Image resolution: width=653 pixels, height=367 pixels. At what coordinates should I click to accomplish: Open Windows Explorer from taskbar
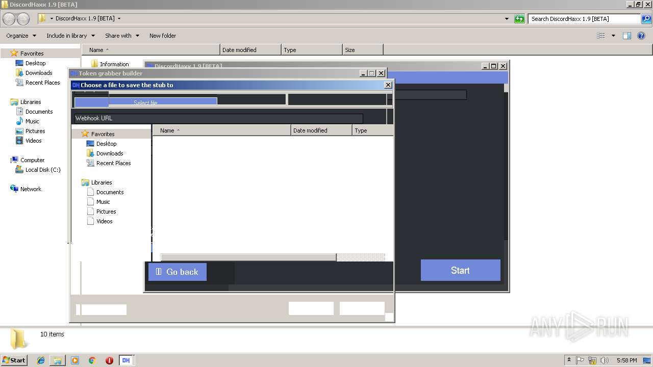click(x=58, y=360)
